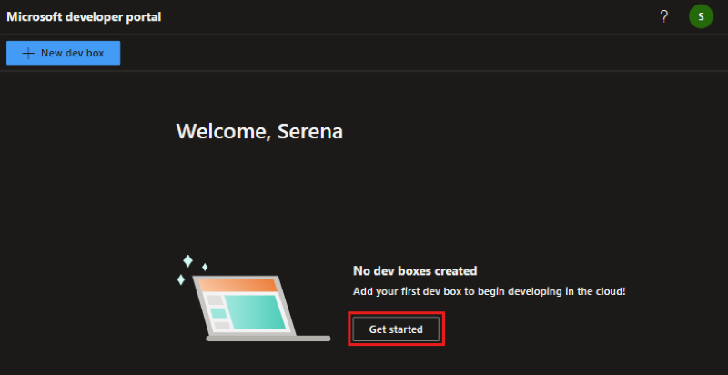Viewport: 728px width, 375px height.
Task: Click the No dev boxes created heading
Action: 415,270
